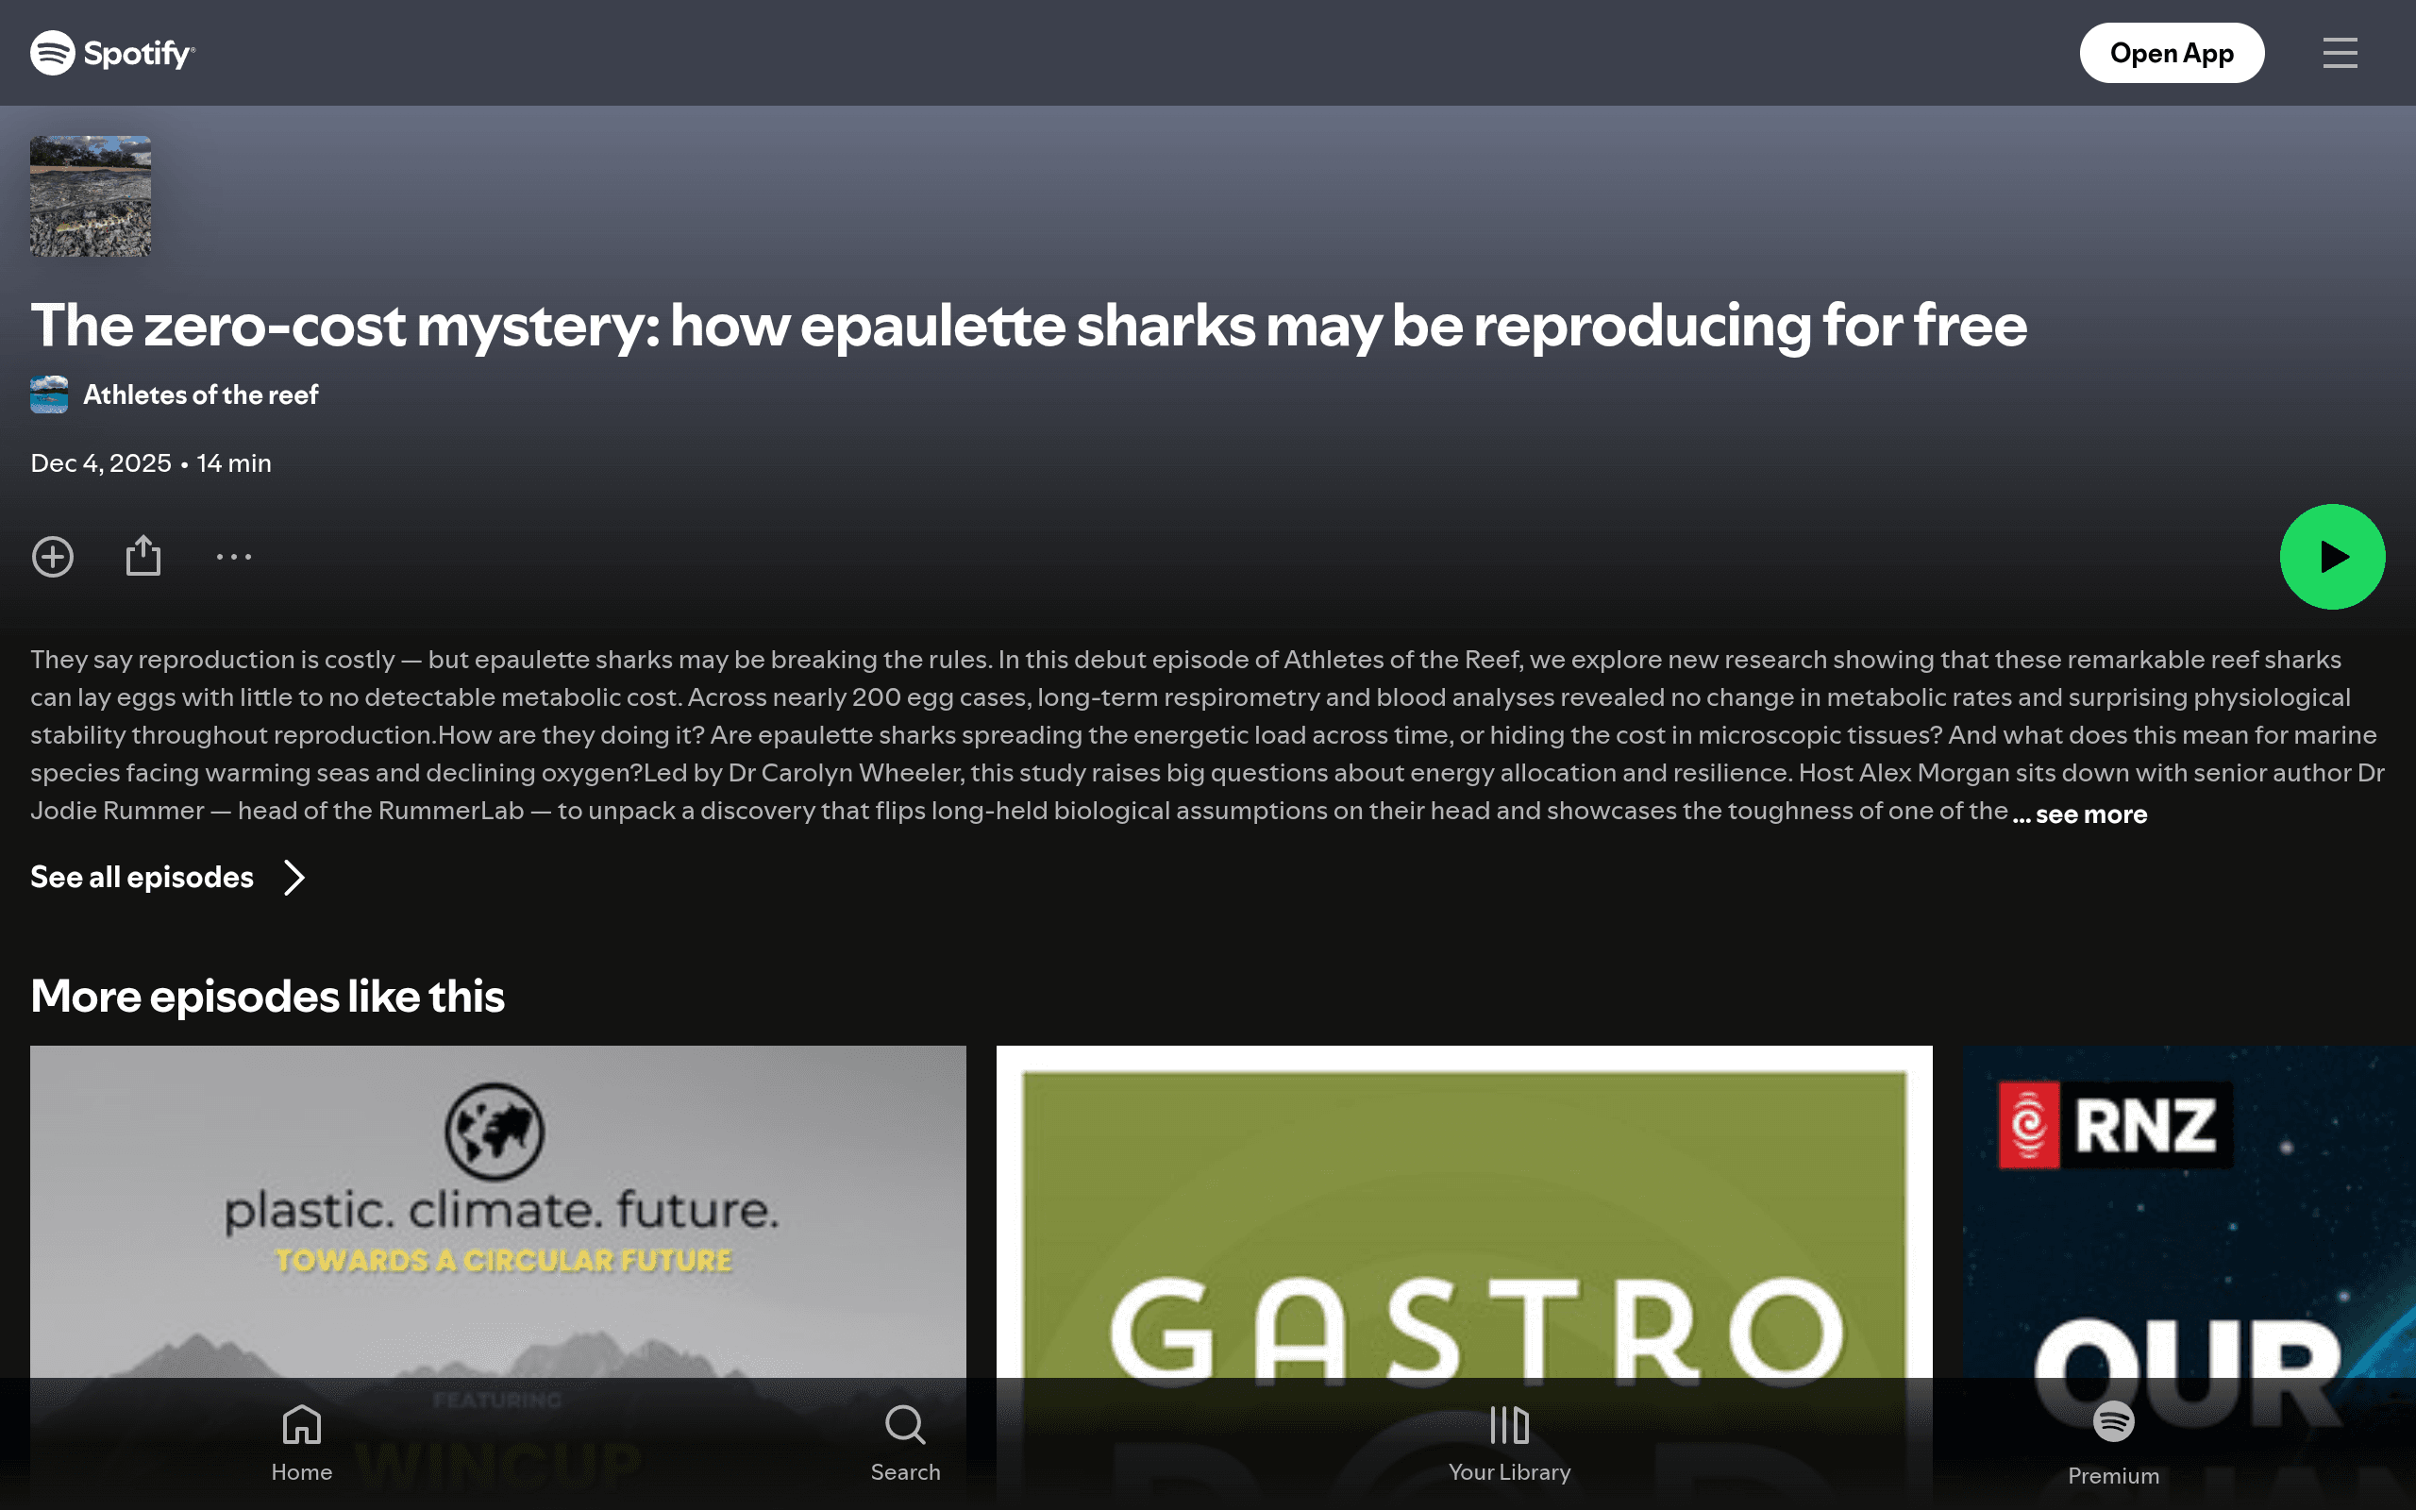Click the Athletes of the reef show avatar
Image resolution: width=2416 pixels, height=1510 pixels.
pyautogui.click(x=49, y=394)
